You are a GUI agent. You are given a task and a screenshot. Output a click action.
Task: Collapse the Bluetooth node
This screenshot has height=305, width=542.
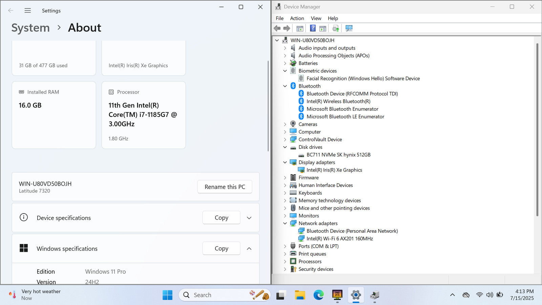(285, 86)
